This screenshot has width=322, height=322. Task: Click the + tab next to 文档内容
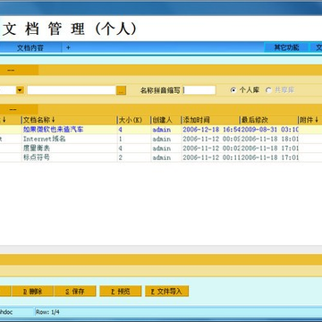pos(68,47)
